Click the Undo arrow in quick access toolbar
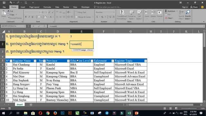206x116 pixels. pyautogui.click(x=11, y=3)
